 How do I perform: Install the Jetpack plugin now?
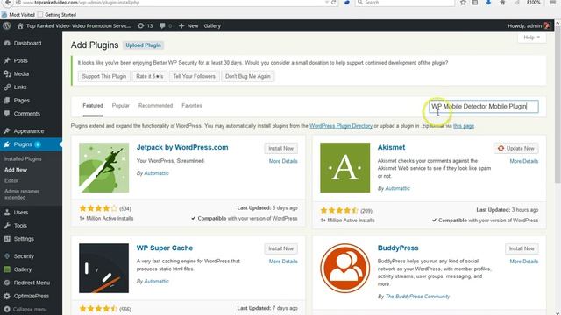point(280,148)
